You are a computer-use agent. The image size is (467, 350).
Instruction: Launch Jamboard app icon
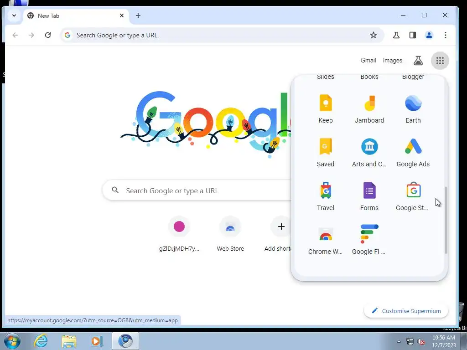click(x=369, y=109)
